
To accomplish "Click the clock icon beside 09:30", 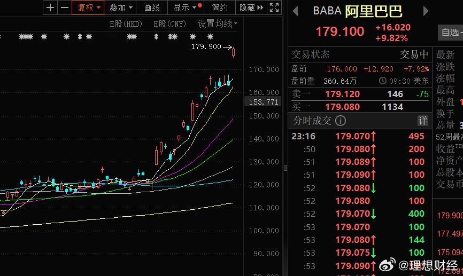I will tap(382, 81).
